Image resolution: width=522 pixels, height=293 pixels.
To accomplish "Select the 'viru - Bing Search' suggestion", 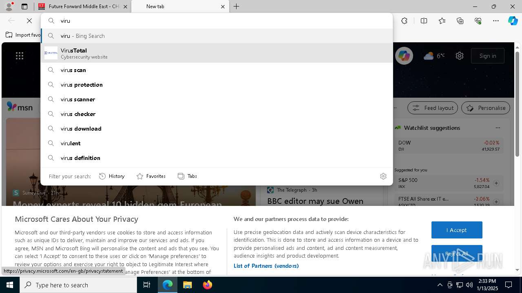I will [x=217, y=36].
